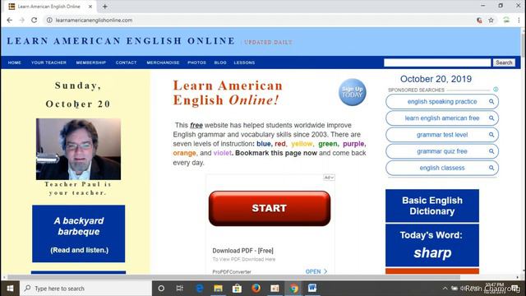Open the Basic English Dictionary box
This screenshot has height=296, width=526.
coord(432,206)
